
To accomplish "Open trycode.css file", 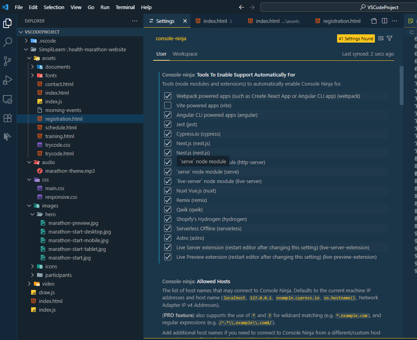I will (58, 145).
